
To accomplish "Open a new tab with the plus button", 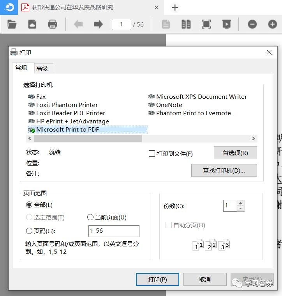I will pos(175,7).
